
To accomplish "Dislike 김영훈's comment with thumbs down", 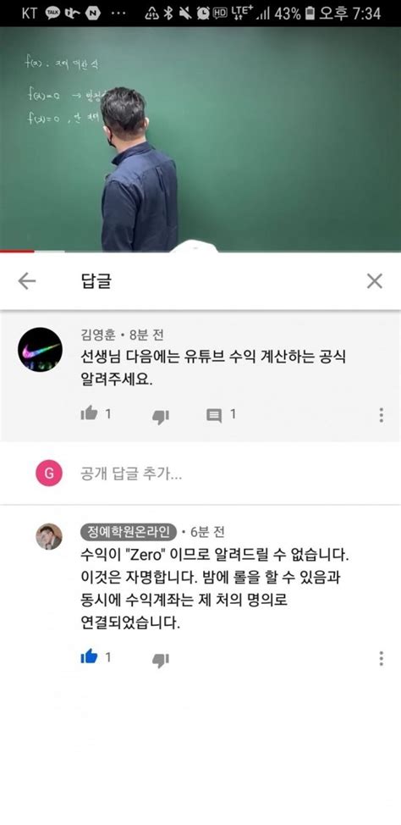I will (160, 417).
